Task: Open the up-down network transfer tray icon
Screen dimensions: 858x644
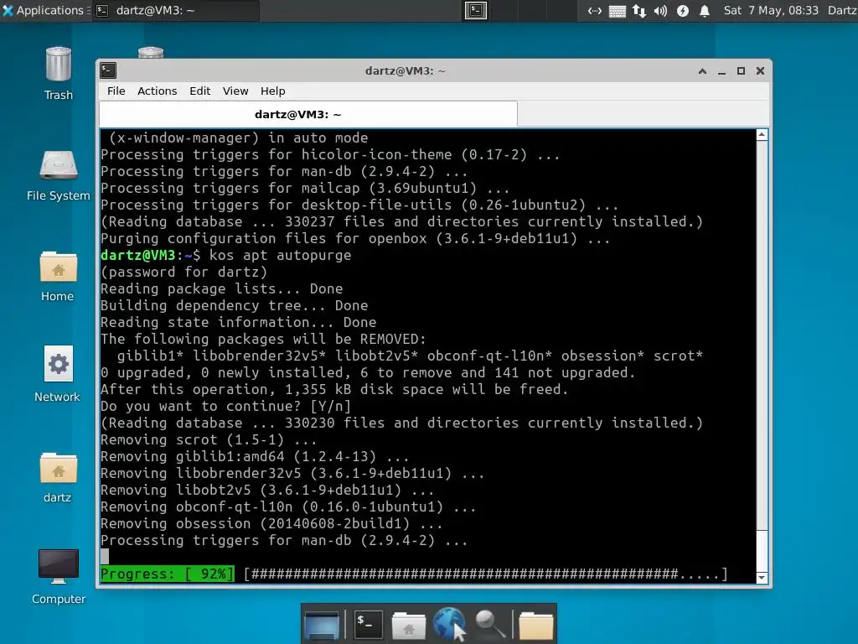Action: point(639,11)
